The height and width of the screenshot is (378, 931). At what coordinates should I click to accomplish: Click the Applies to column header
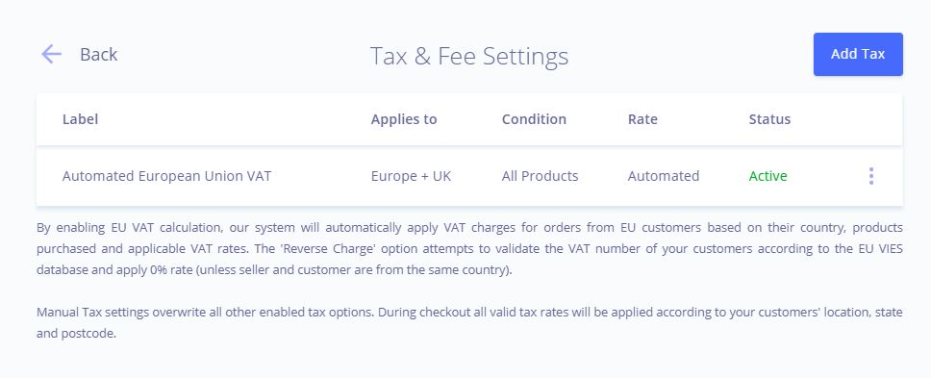404,119
